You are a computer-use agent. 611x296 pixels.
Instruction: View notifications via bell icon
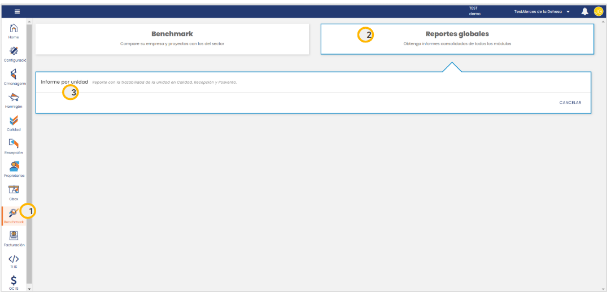pyautogui.click(x=584, y=11)
